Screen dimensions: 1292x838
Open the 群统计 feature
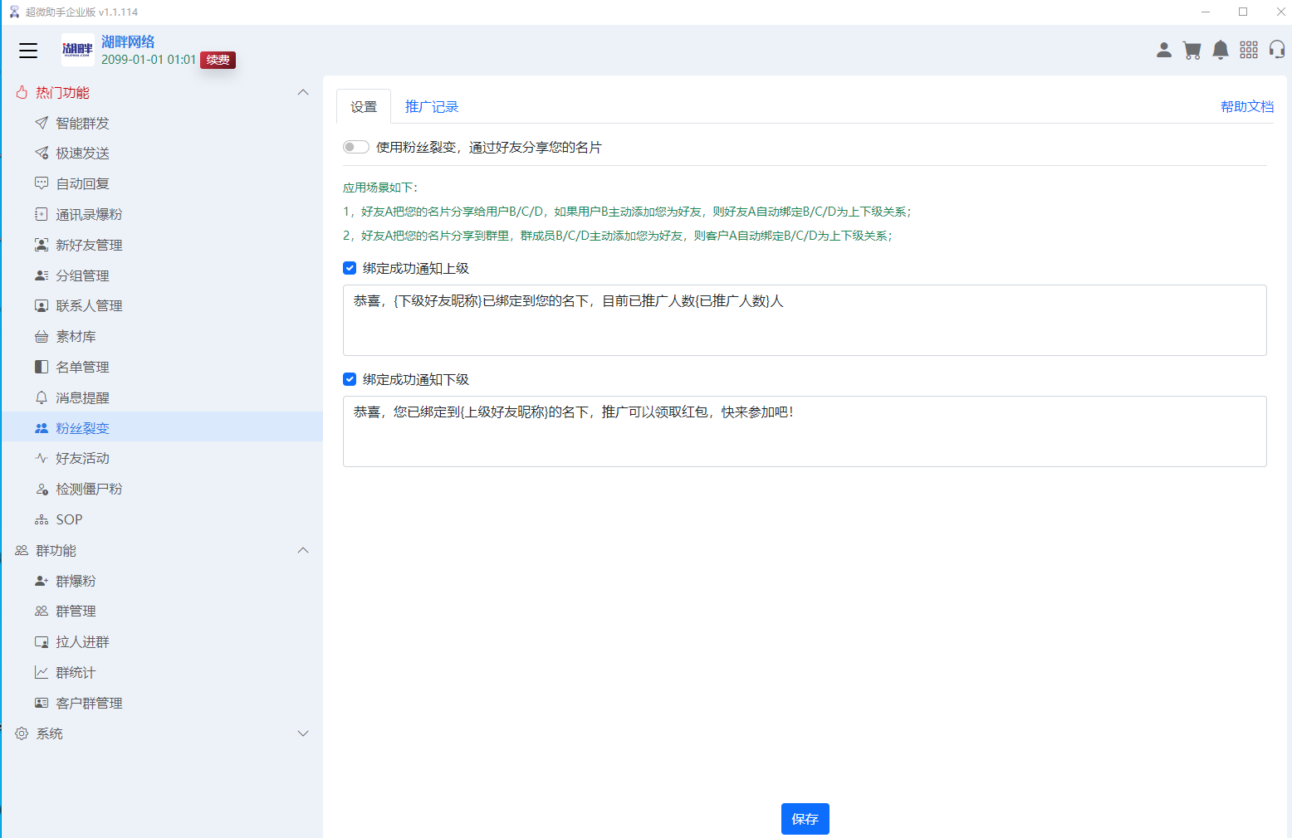[75, 672]
